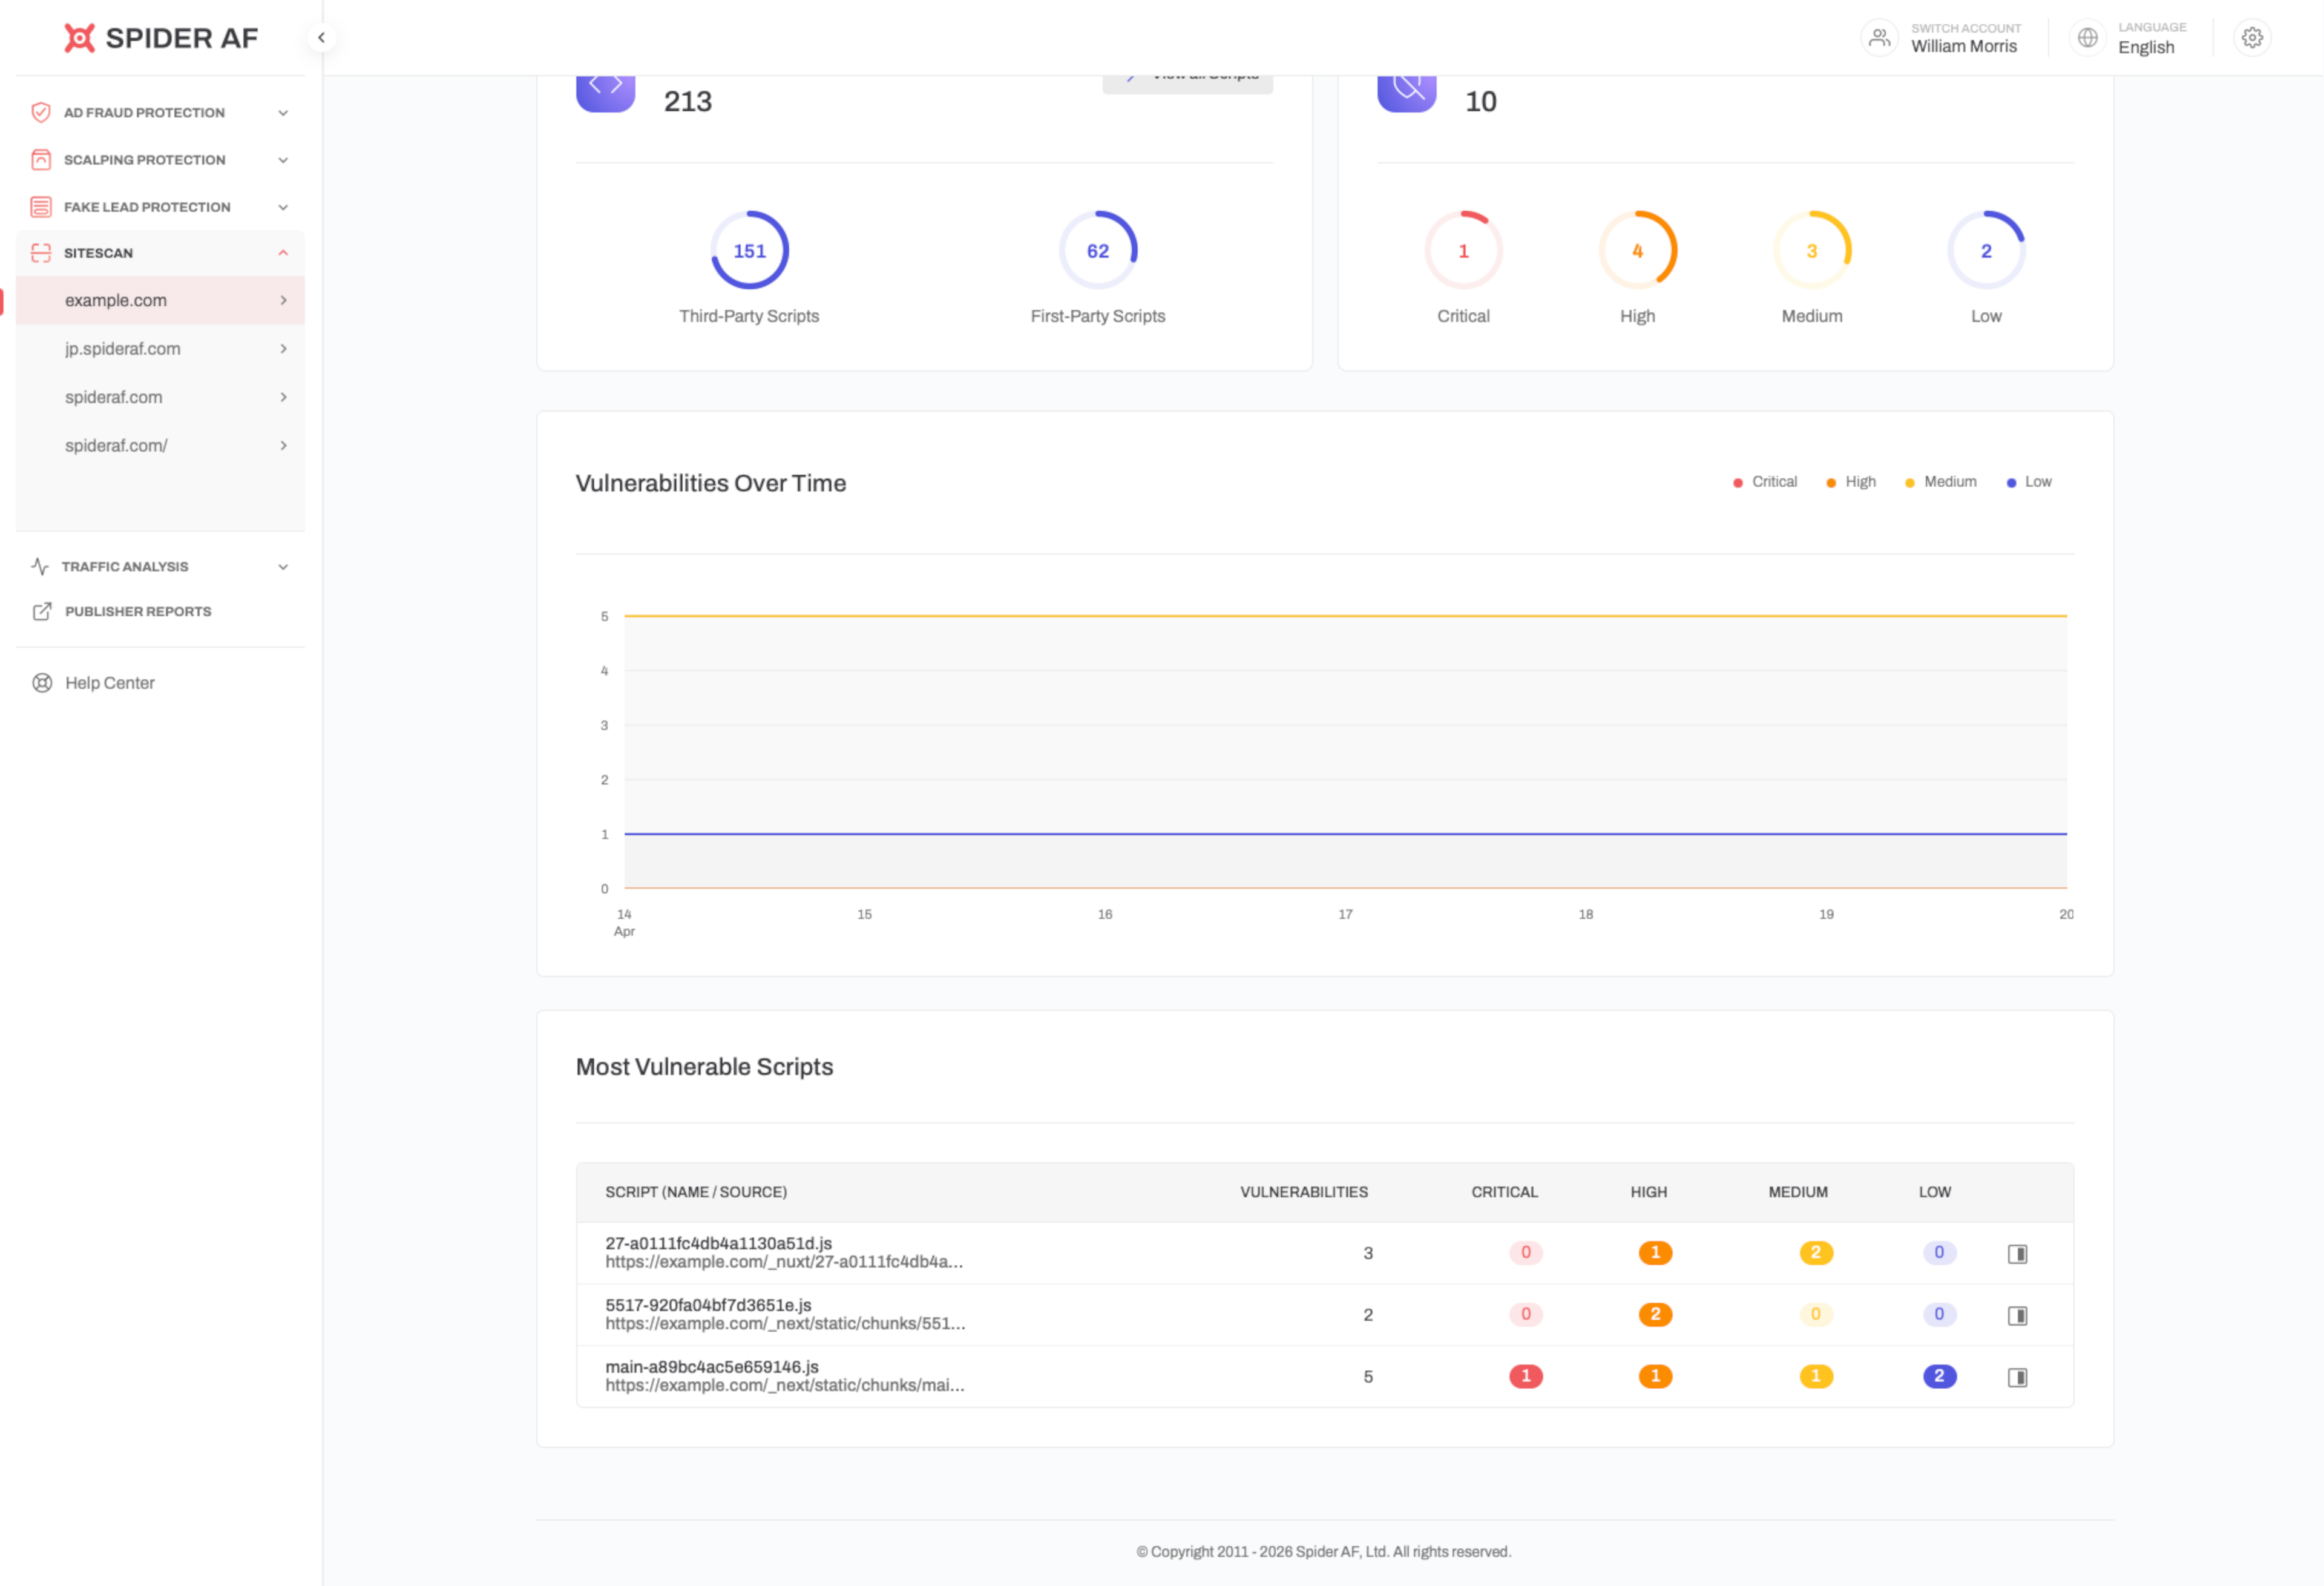
Task: Click the Third-Party Scripts 151 ring
Action: (750, 250)
